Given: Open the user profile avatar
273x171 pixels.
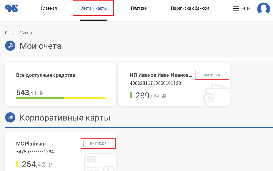Looking at the screenshot, I should (x=263, y=8).
